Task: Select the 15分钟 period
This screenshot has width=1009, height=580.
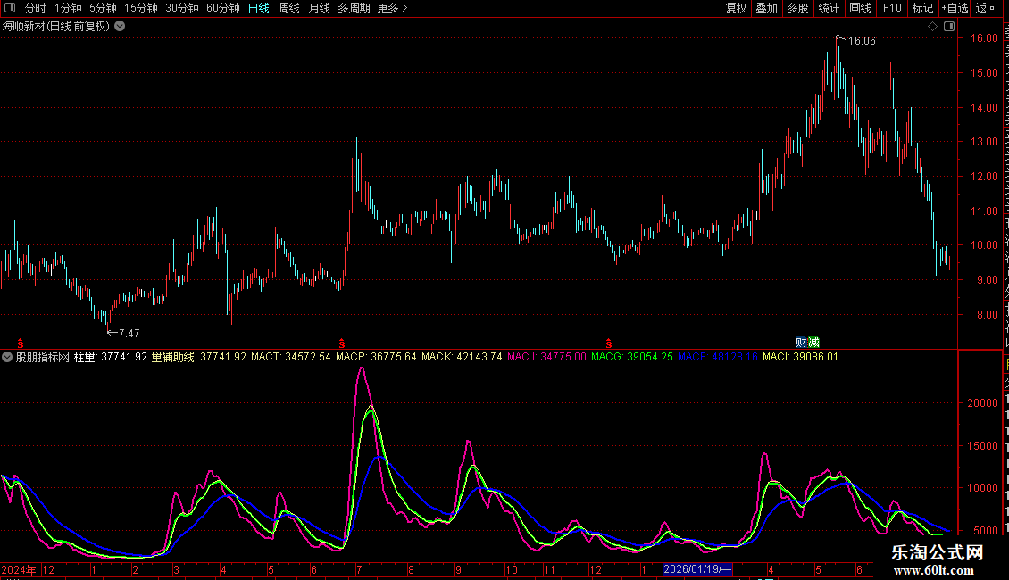Action: coord(140,8)
